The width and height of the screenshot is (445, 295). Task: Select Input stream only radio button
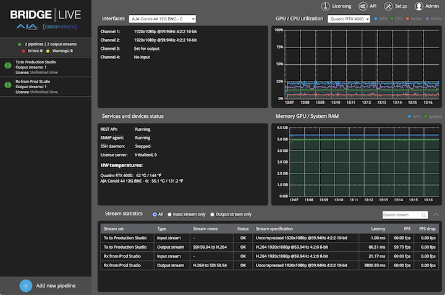[x=170, y=214]
